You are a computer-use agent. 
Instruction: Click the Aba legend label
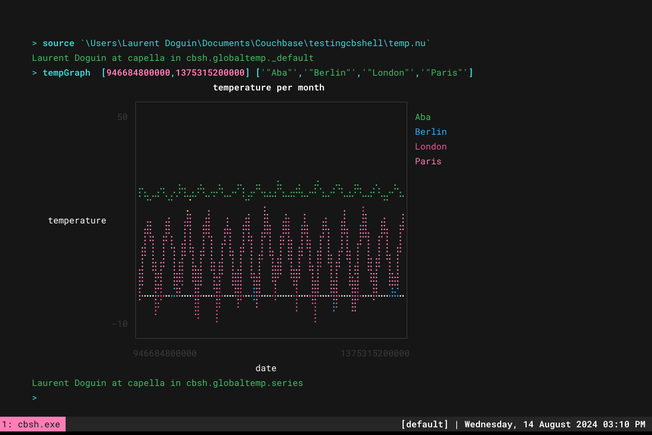[x=423, y=117]
